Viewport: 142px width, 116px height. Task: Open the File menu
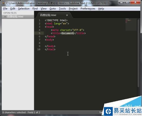[5, 8]
